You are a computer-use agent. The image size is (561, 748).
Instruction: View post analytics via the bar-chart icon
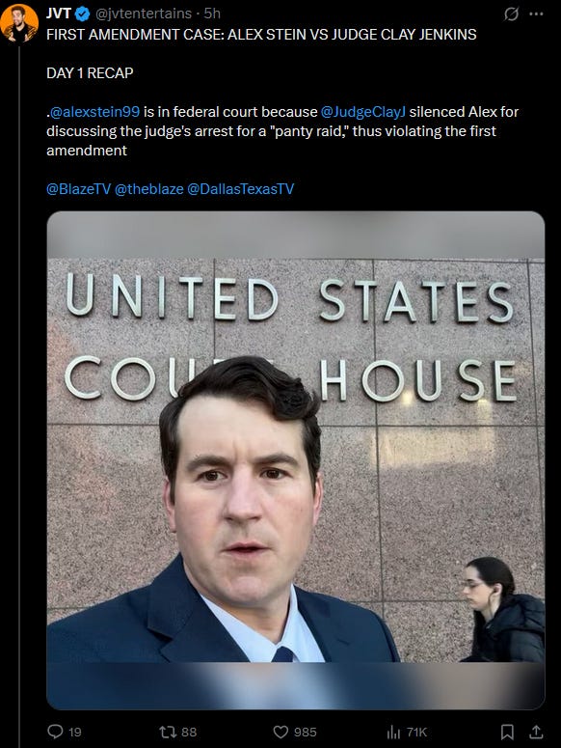(x=393, y=732)
